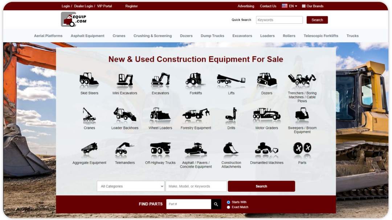Viewport: 392px width, 220px height.
Task: Go to Dozers in the nav bar
Action: [x=186, y=36]
